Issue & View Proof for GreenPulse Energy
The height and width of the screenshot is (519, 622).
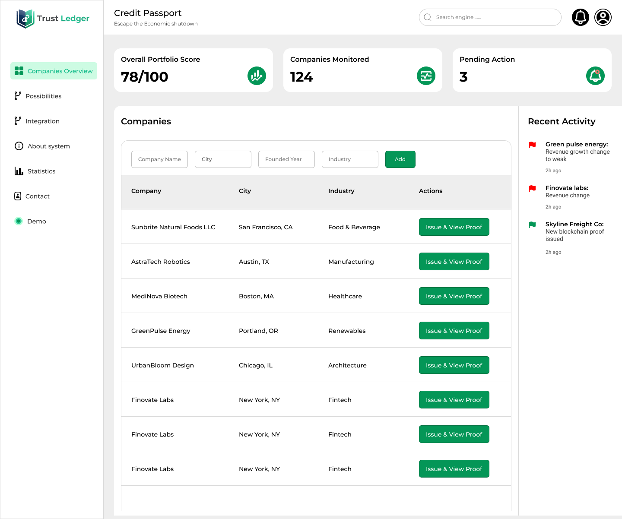tap(454, 330)
